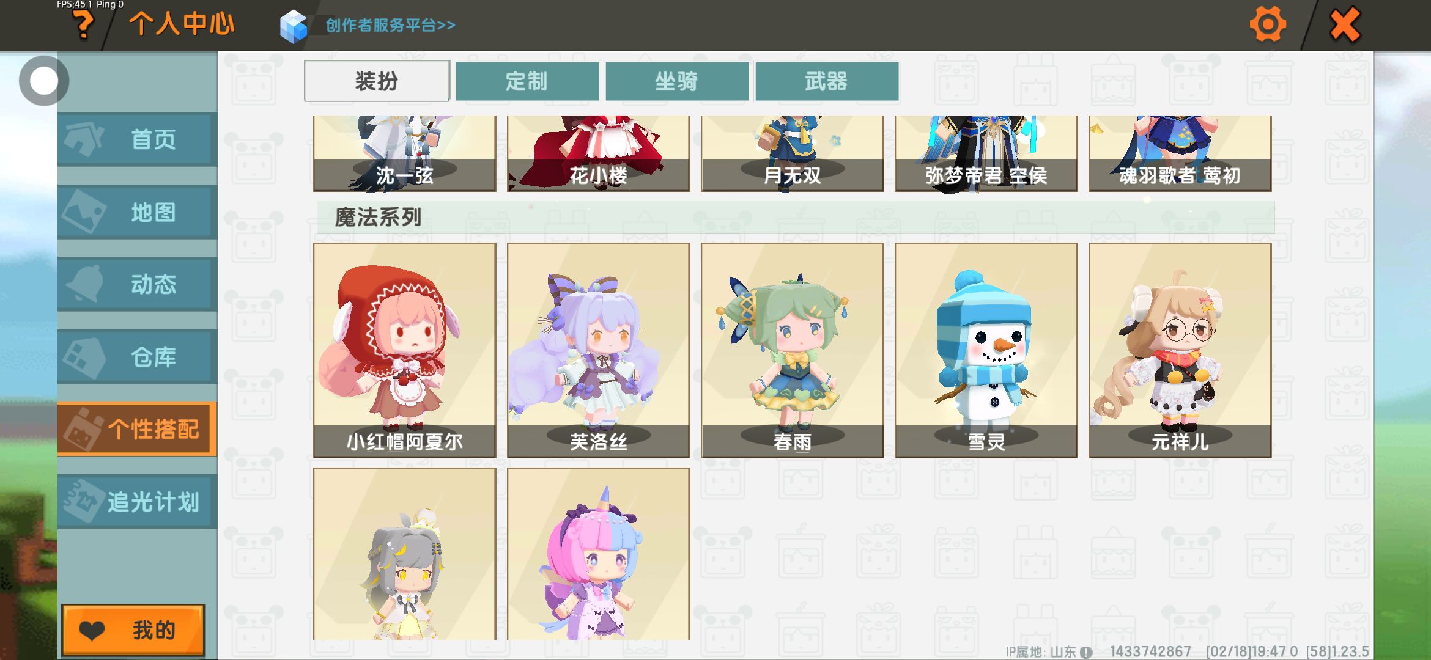
Task: Click the 我的 heart button
Action: 133,630
